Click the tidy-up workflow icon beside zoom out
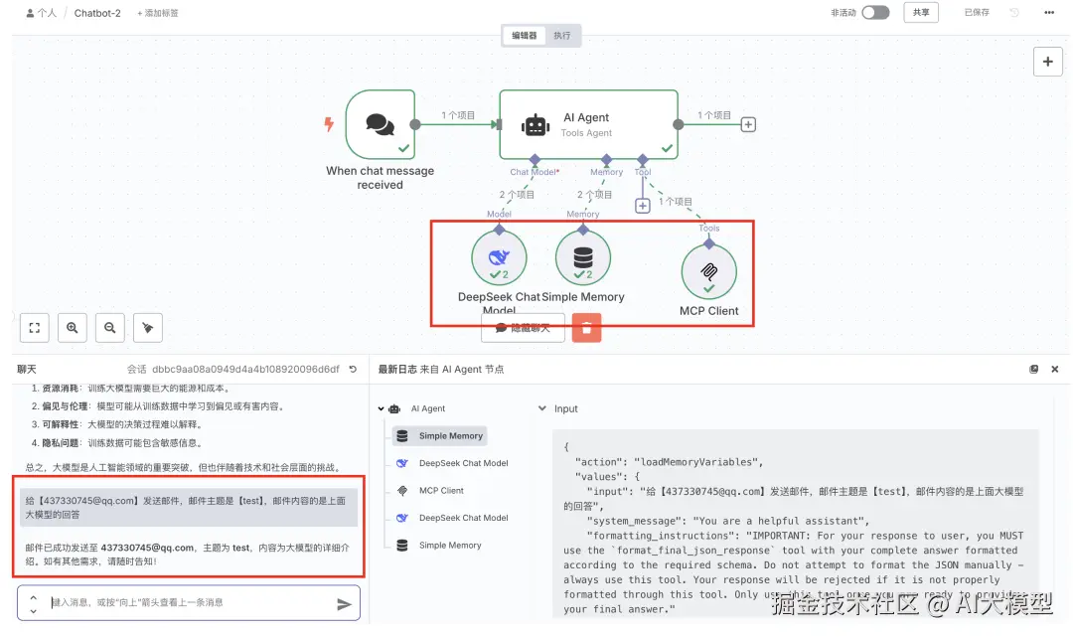The image size is (1073, 637). (148, 328)
